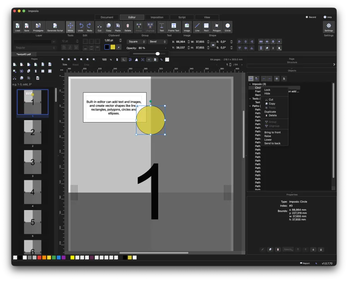Toggle the crosshair guides icon

pos(149,59)
